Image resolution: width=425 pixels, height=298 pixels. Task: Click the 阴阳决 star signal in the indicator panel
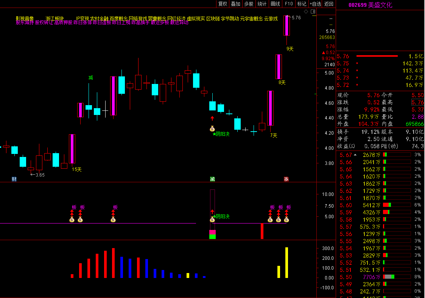point(222,217)
